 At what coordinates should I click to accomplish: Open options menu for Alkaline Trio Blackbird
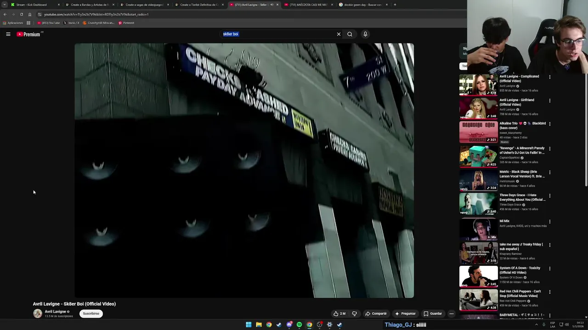[x=549, y=124]
